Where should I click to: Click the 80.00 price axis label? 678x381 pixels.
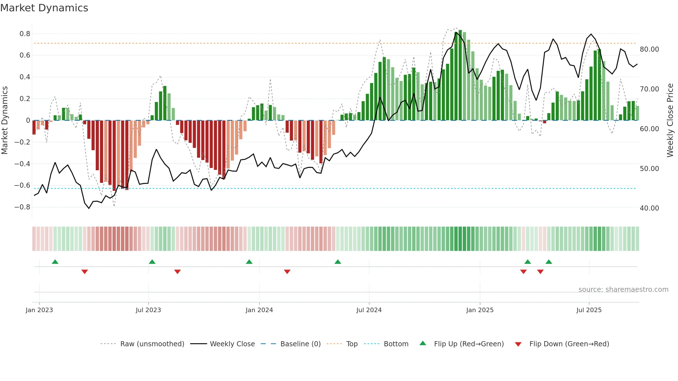pos(649,49)
